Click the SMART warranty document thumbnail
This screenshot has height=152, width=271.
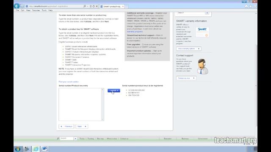pos(202,32)
